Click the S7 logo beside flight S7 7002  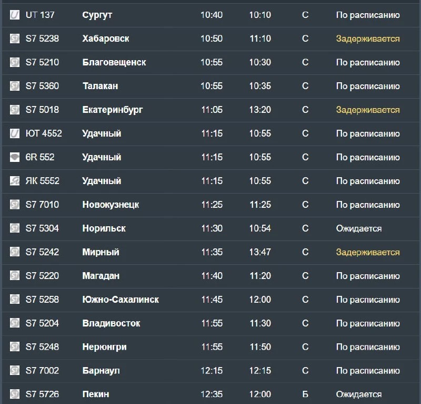click(15, 370)
